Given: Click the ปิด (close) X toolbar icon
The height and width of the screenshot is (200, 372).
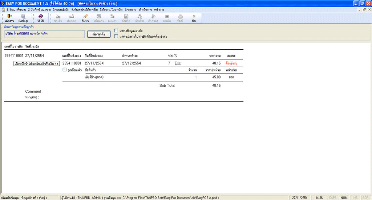Looking at the screenshot, I should (x=194, y=18).
